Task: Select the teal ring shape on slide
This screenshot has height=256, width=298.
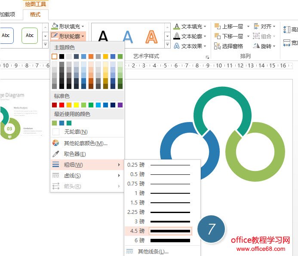Action: point(223,91)
